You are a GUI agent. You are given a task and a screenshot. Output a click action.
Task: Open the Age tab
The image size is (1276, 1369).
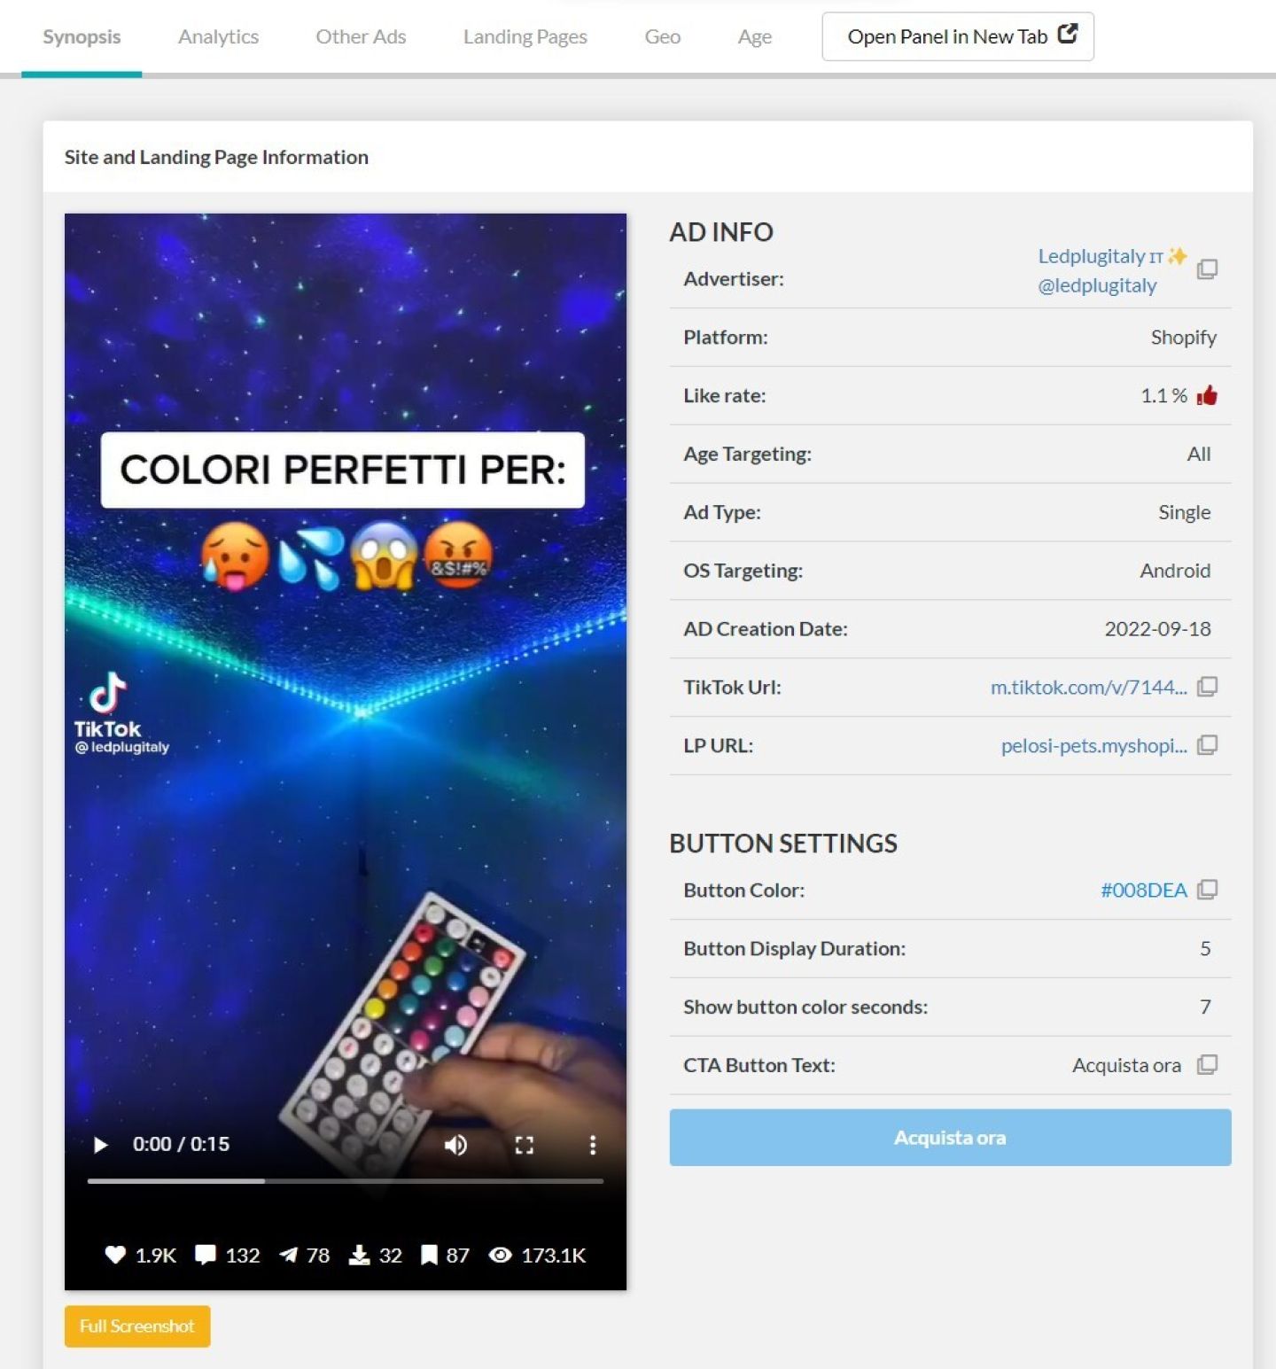[754, 36]
